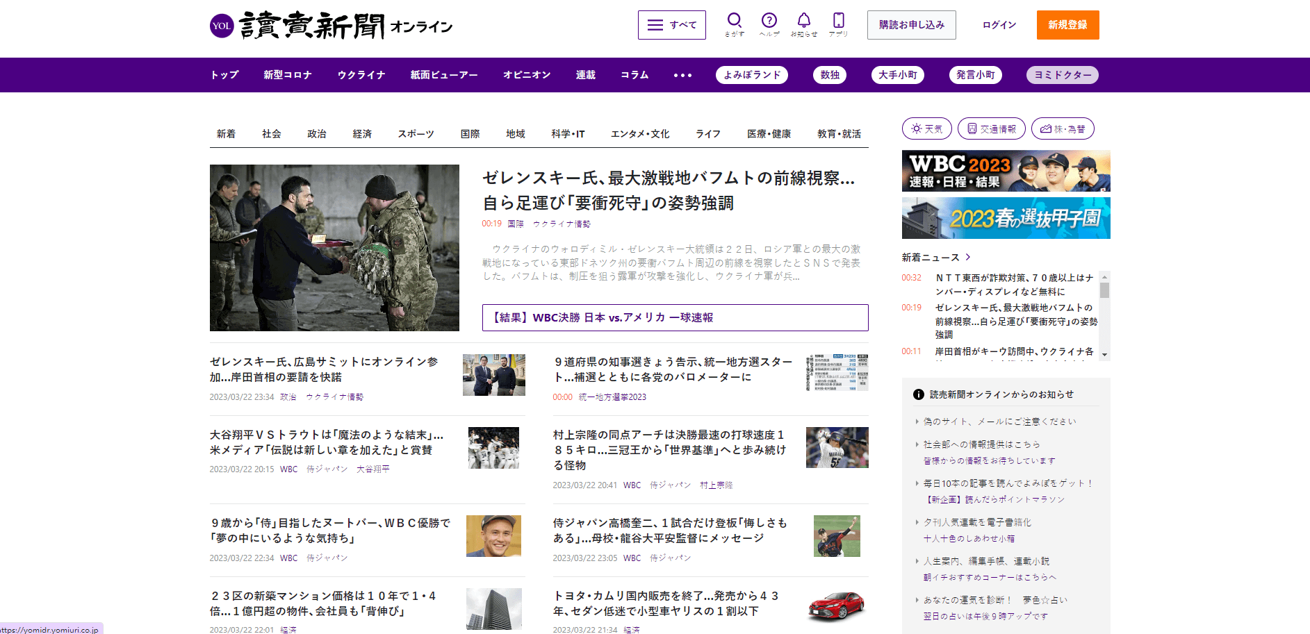Open オピニオン nav item

pos(527,75)
